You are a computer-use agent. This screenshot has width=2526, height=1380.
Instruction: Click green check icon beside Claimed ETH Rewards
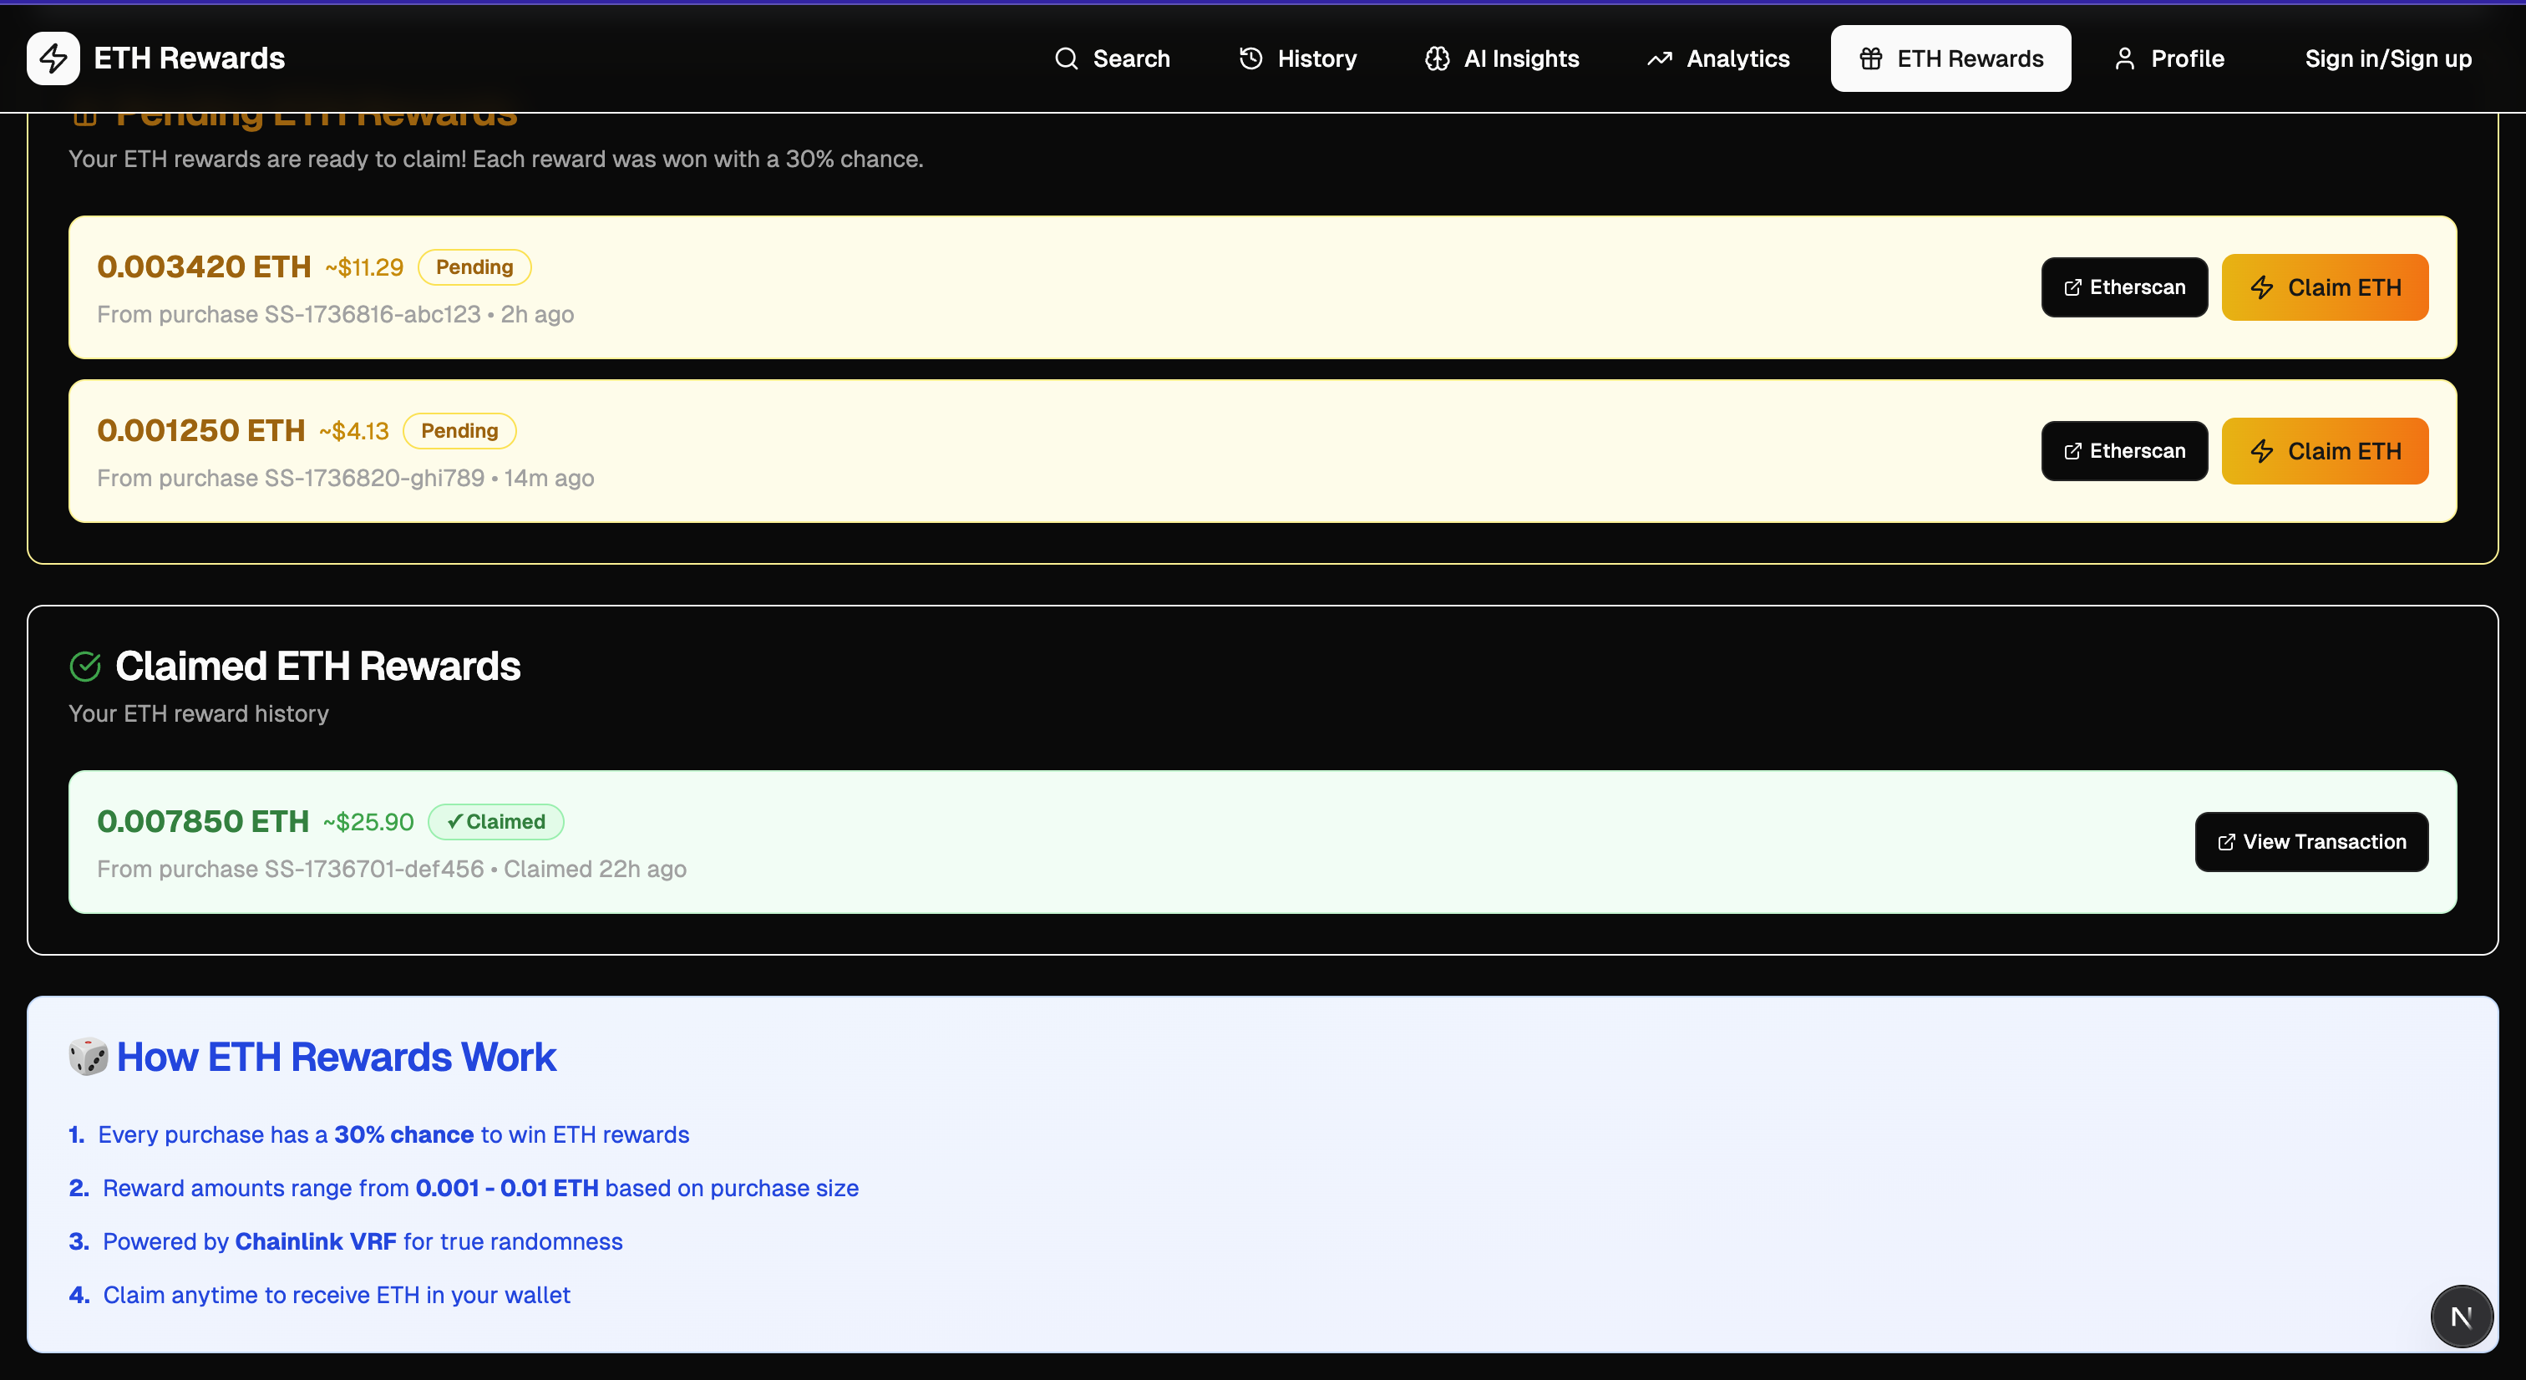[85, 667]
